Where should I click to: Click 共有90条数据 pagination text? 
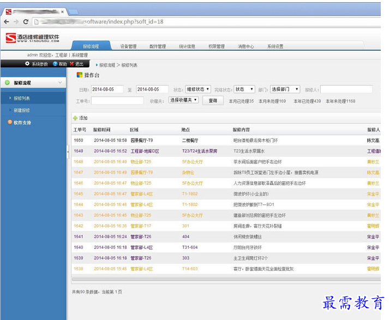[x=86, y=292]
